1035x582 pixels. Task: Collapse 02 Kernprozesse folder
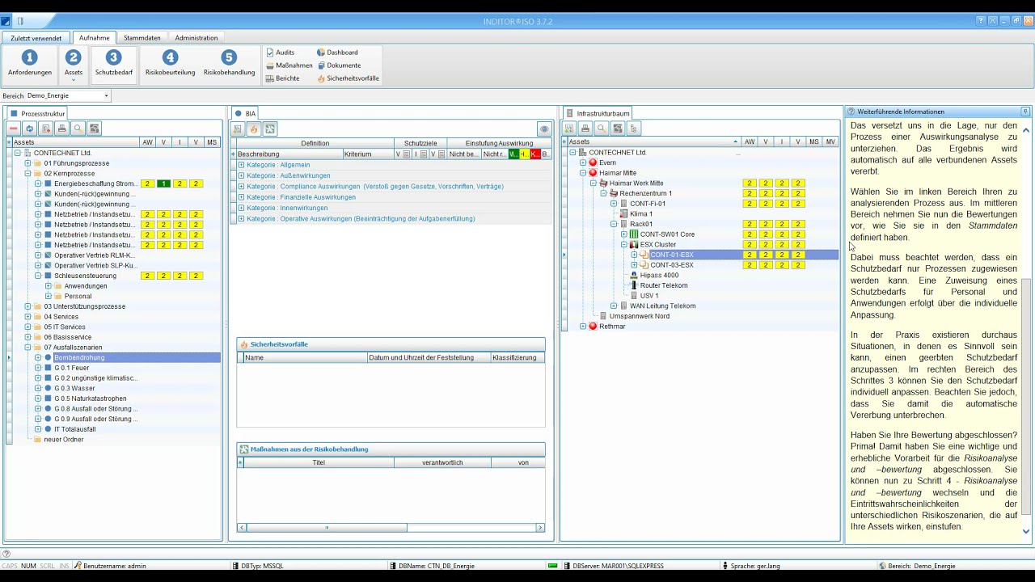[27, 173]
